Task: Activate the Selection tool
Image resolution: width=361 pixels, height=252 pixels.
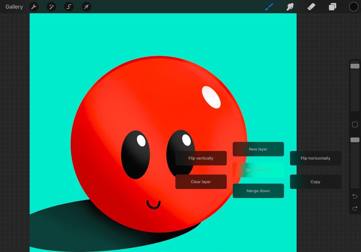Action: tap(69, 6)
